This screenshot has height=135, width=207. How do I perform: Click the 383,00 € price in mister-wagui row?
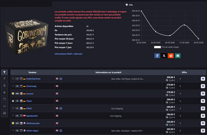click(x=170, y=129)
